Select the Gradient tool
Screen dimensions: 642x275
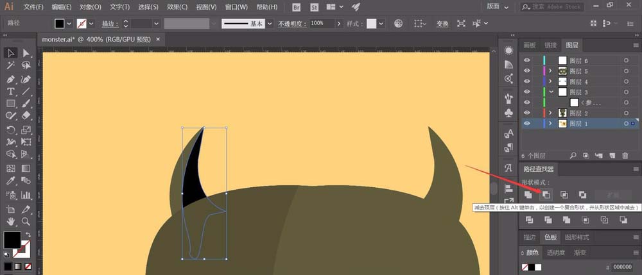[26, 168]
